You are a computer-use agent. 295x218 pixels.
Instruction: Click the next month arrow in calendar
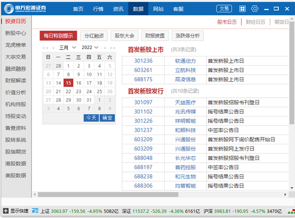coord(105,48)
